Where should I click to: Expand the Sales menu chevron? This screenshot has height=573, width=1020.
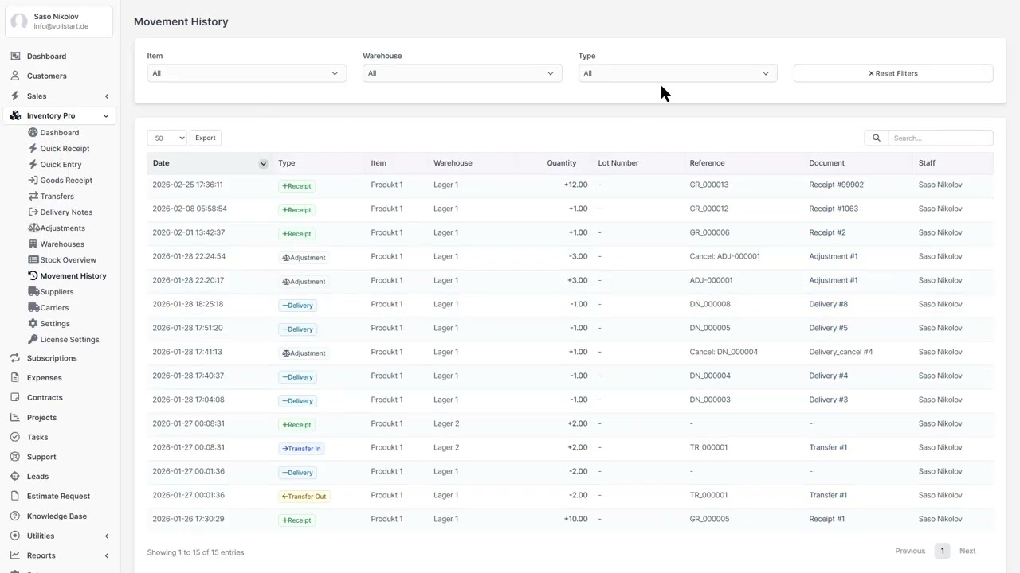click(x=107, y=96)
